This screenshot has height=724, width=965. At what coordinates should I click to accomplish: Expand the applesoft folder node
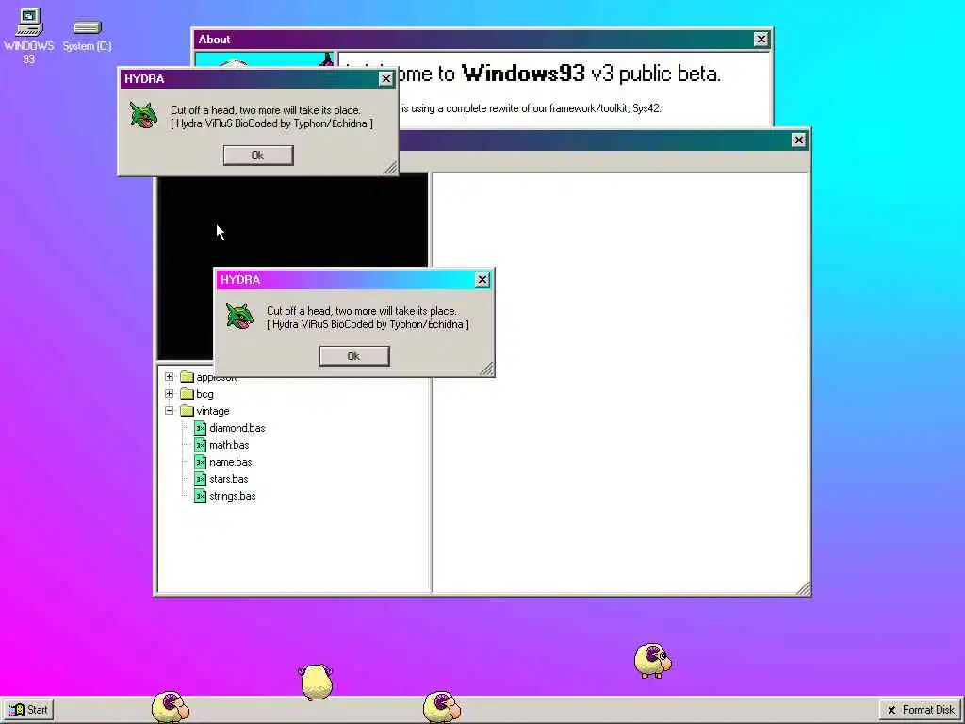(x=170, y=377)
